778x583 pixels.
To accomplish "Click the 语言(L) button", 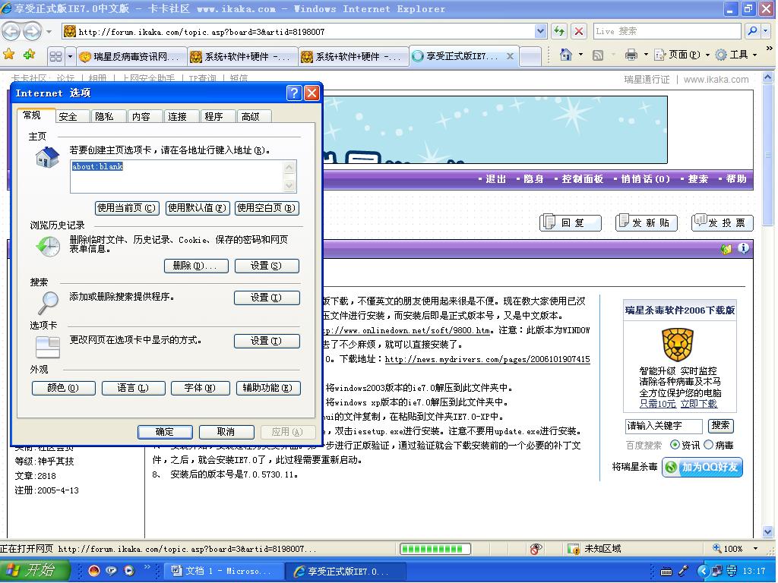I will click(x=133, y=388).
